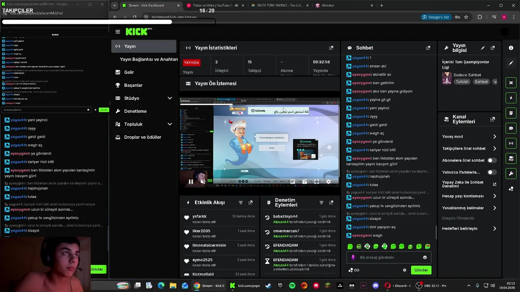The width and height of the screenshot is (520, 292).
Task: Click the lightning bolt icon in right sidebar
Action: point(511,98)
